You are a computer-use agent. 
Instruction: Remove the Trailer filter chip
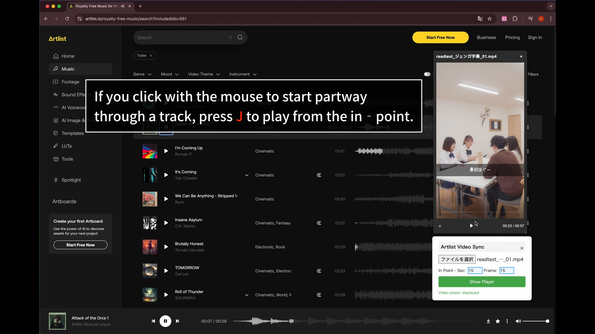pos(151,56)
